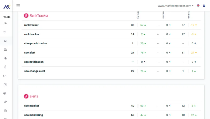Screen dimensions: 210x119
Task: Open the calendar icon in sidebar
Action: pyautogui.click(x=5, y=111)
